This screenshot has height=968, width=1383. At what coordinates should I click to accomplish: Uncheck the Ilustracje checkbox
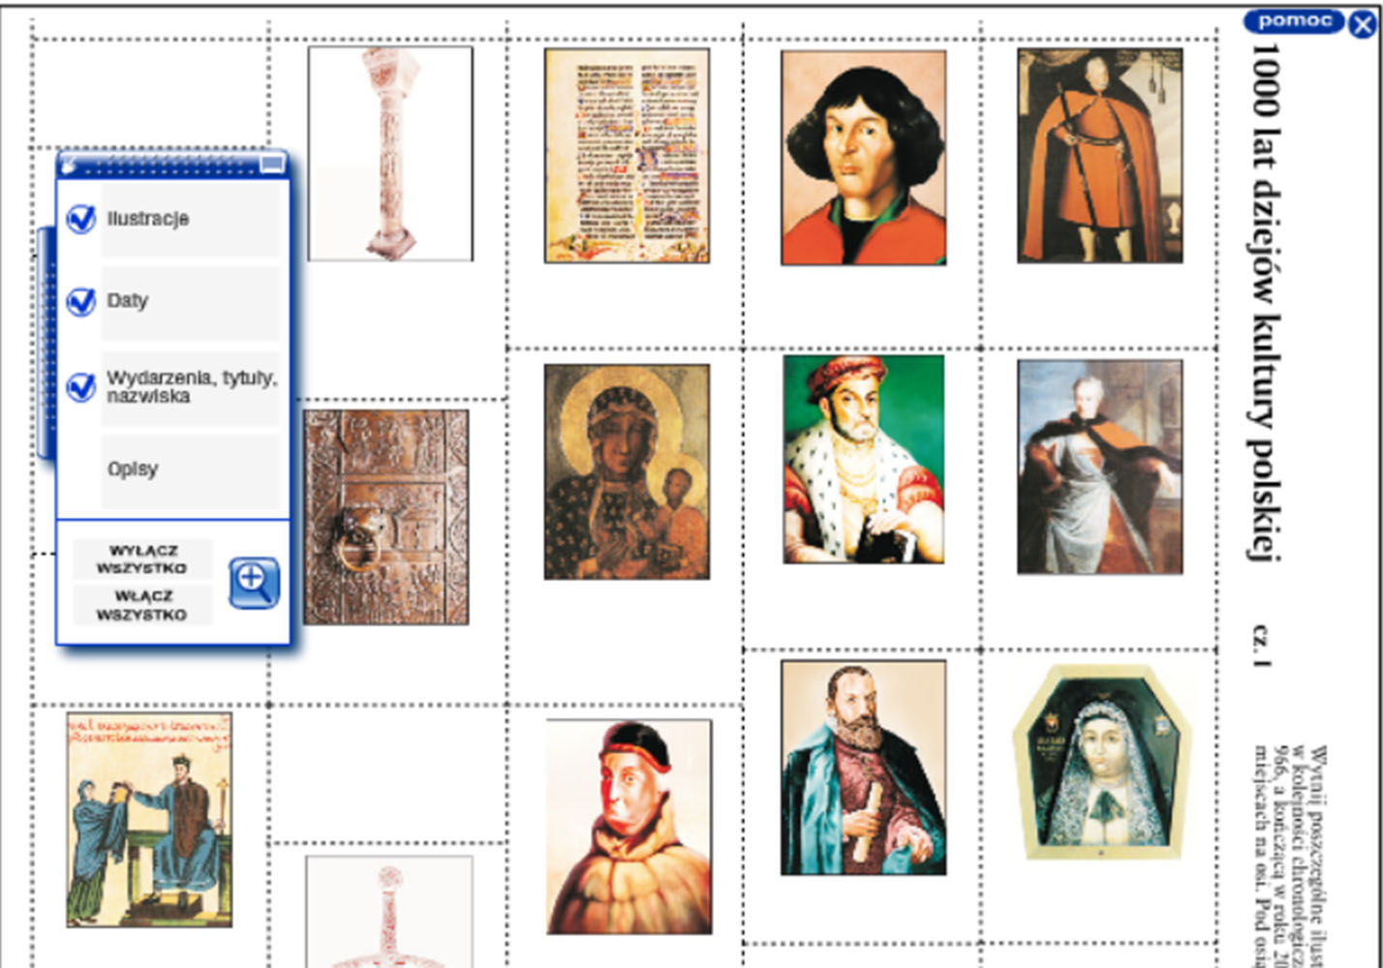81,219
